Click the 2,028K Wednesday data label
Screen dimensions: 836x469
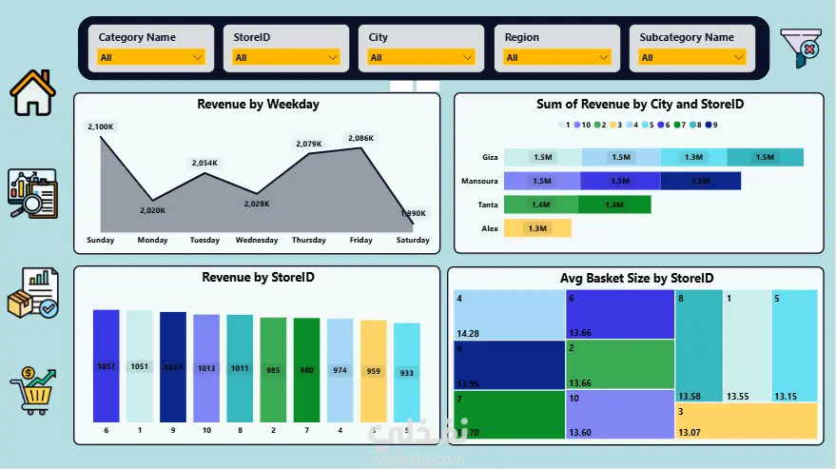click(x=257, y=204)
